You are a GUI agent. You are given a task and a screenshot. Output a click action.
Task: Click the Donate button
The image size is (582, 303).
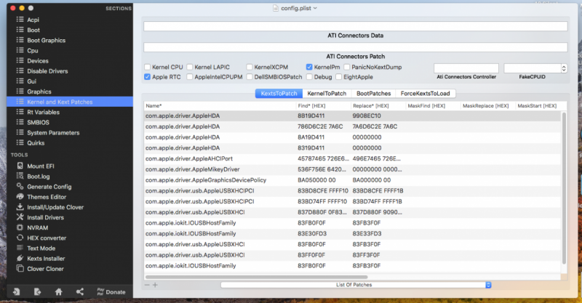pyautogui.click(x=111, y=292)
